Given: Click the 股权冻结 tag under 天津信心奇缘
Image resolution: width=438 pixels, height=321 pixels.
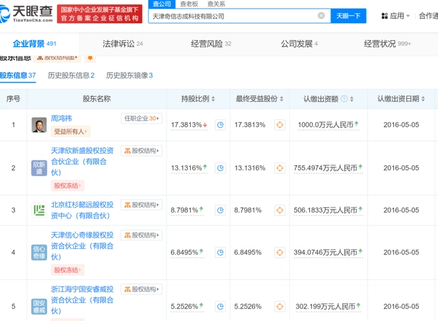Looking at the screenshot, I should (x=67, y=270).
